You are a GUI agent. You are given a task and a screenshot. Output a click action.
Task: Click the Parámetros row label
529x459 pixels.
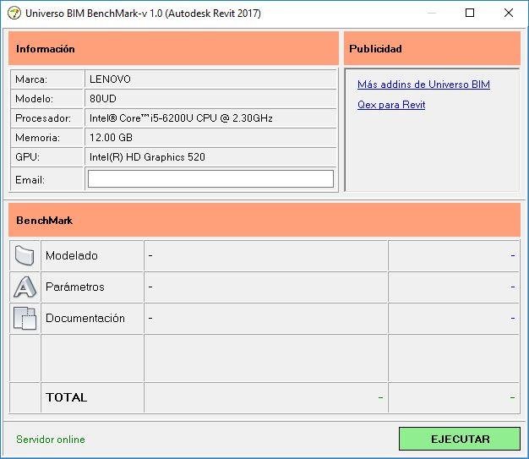[75, 287]
